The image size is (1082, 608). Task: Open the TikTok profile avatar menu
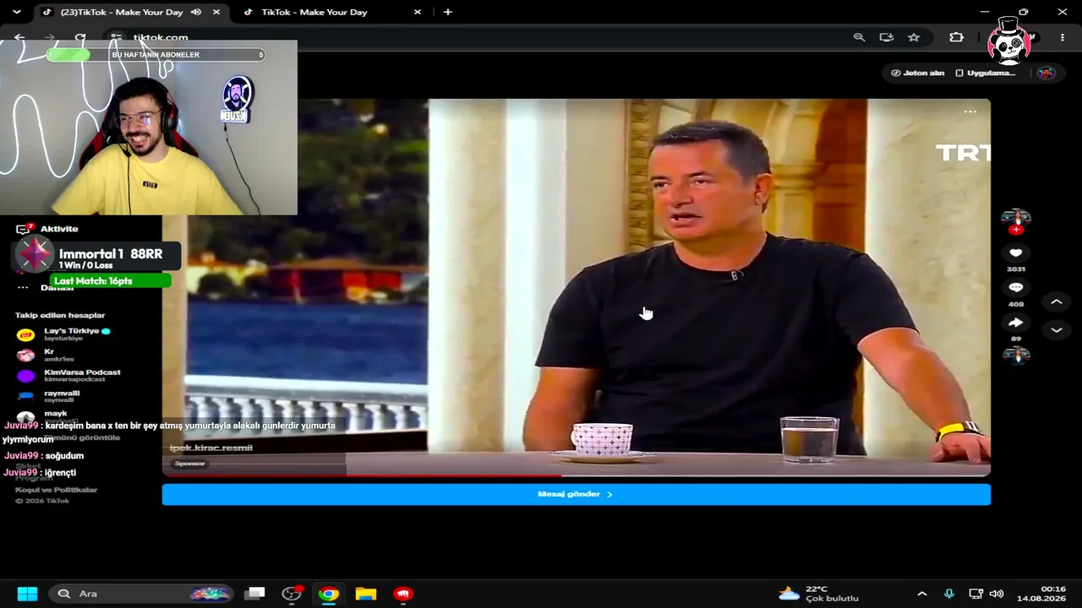click(x=1046, y=73)
